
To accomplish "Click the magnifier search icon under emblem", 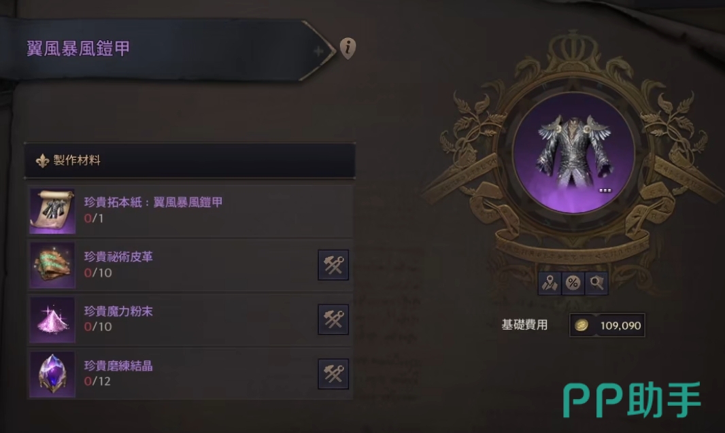I will click(596, 283).
